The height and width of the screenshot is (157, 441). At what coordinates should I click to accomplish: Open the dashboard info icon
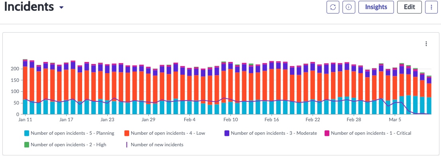click(x=349, y=7)
